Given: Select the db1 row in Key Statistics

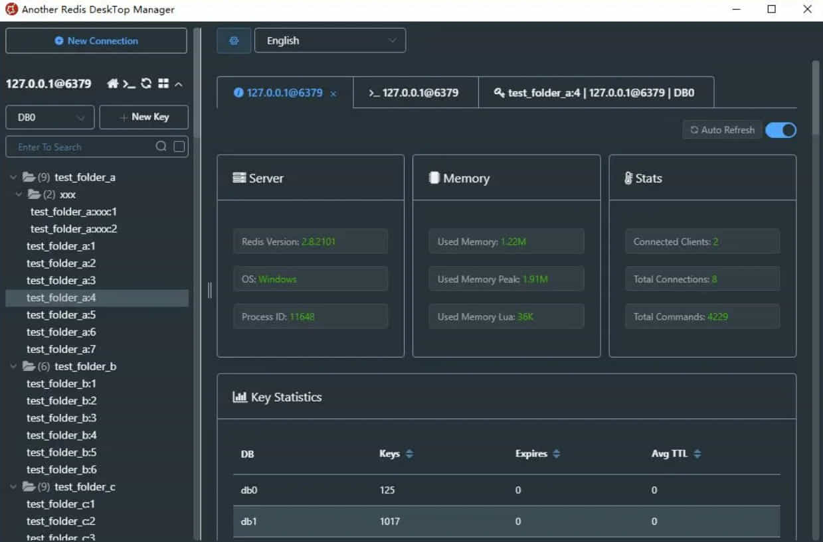Looking at the screenshot, I should (507, 521).
